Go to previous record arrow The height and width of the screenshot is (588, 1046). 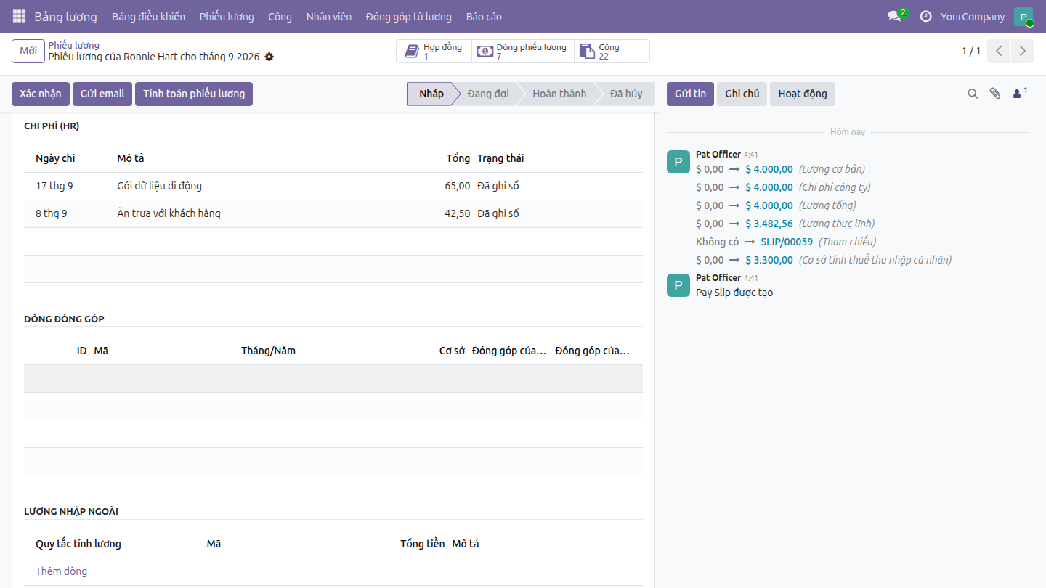click(999, 51)
